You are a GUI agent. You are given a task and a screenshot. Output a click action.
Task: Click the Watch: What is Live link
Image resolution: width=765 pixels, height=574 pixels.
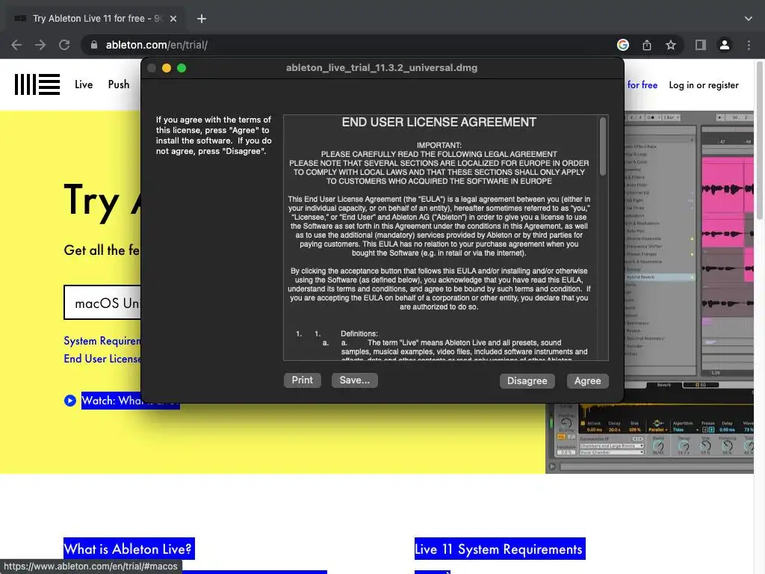(x=130, y=401)
